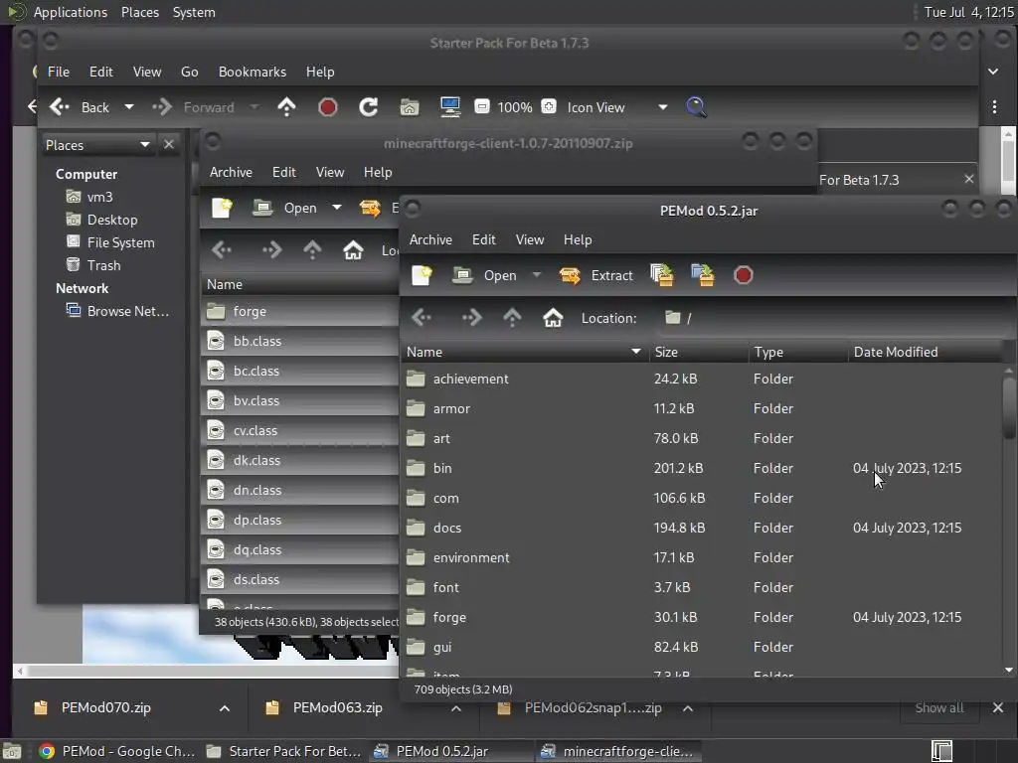Open Archive menu in minecraftforge-client window
Viewport: 1018px width, 763px height.
pos(231,172)
